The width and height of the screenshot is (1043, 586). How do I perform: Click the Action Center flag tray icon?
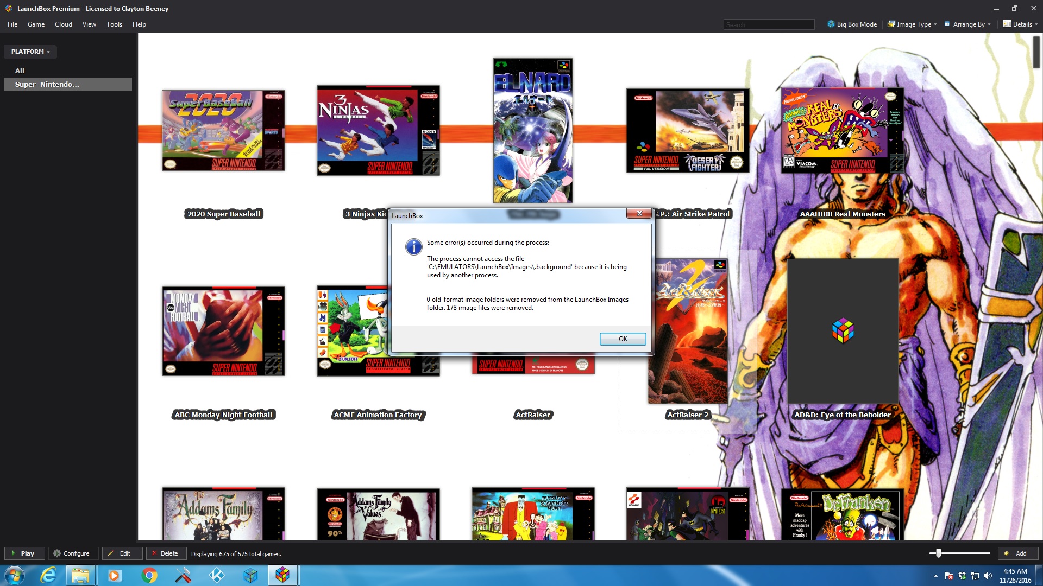tap(949, 576)
